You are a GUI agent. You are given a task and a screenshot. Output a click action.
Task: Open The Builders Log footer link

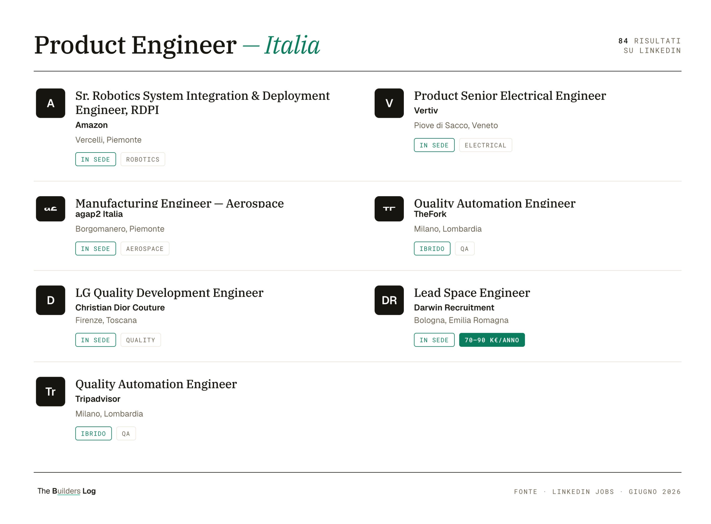(67, 491)
